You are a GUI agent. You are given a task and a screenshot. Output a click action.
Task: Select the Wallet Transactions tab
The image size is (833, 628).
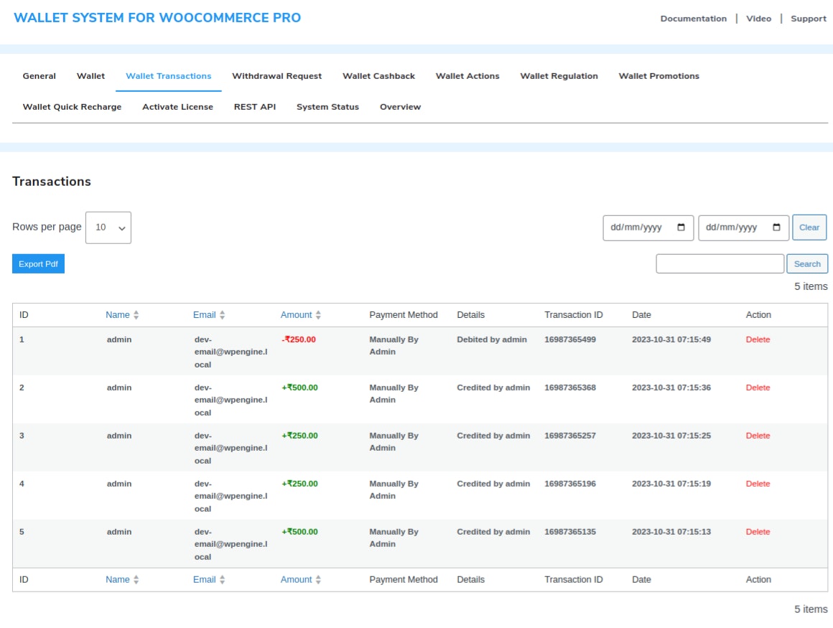[x=169, y=76]
